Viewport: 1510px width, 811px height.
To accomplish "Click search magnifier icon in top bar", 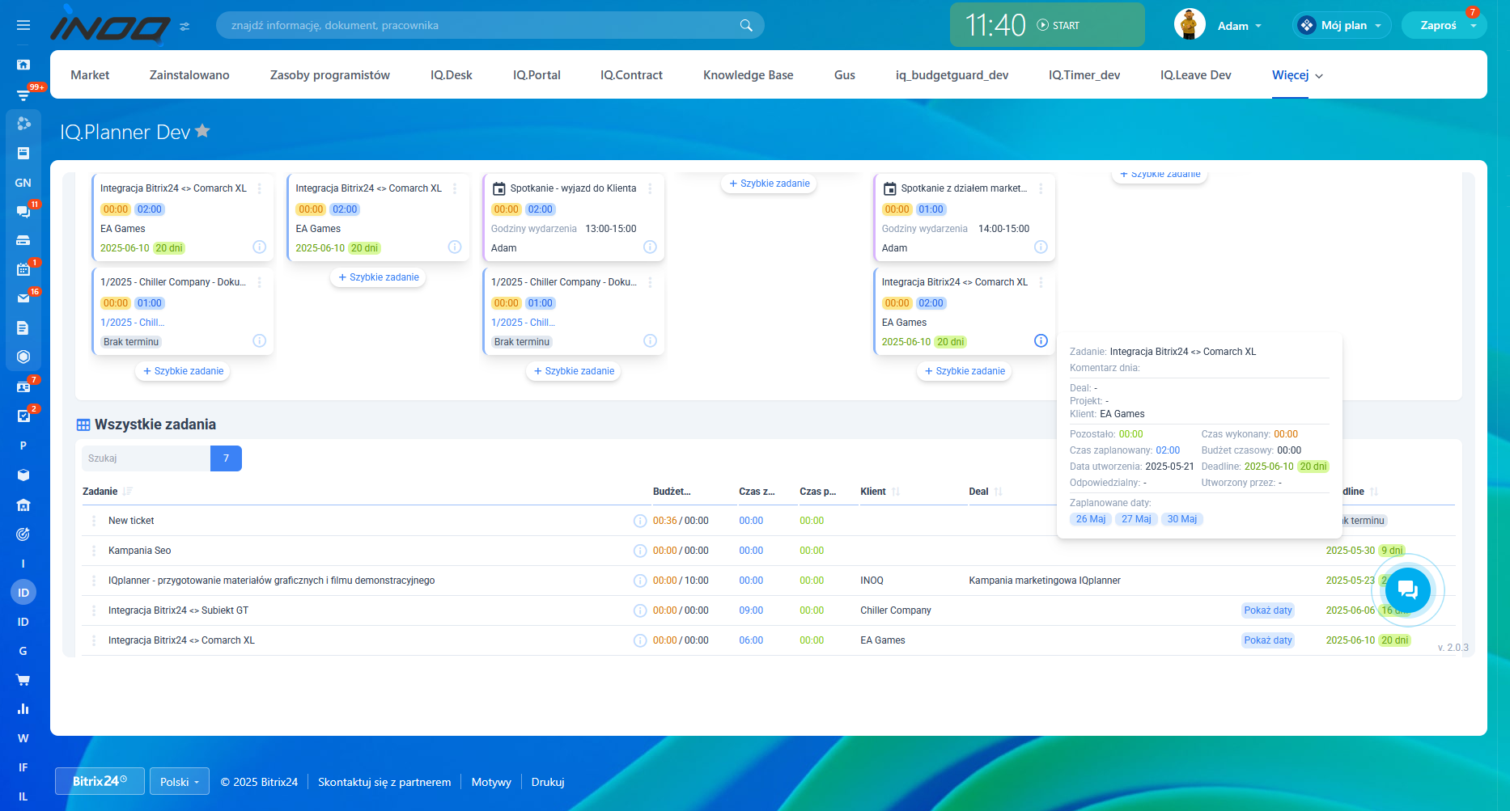I will (745, 25).
